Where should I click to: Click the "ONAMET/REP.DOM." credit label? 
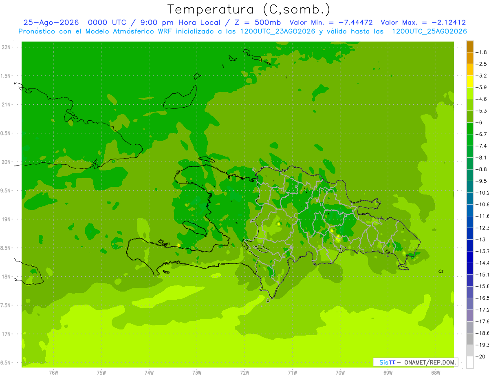tap(430, 363)
